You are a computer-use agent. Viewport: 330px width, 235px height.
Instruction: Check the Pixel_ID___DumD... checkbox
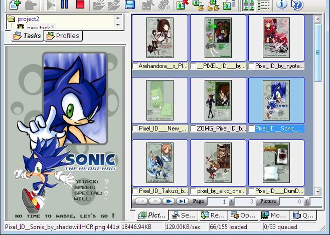251,191
